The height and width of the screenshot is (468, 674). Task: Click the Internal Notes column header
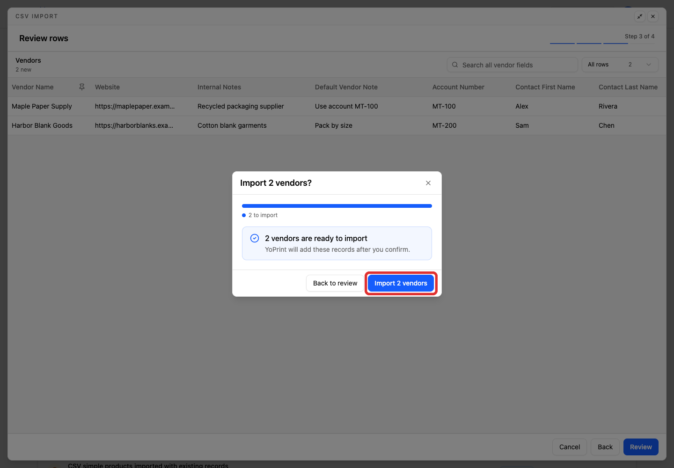click(x=219, y=87)
